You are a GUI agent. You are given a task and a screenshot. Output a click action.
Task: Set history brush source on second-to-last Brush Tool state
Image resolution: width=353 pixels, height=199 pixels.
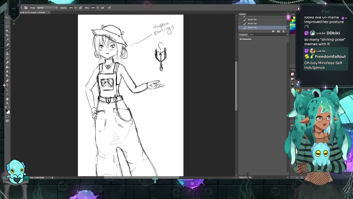[240, 23]
